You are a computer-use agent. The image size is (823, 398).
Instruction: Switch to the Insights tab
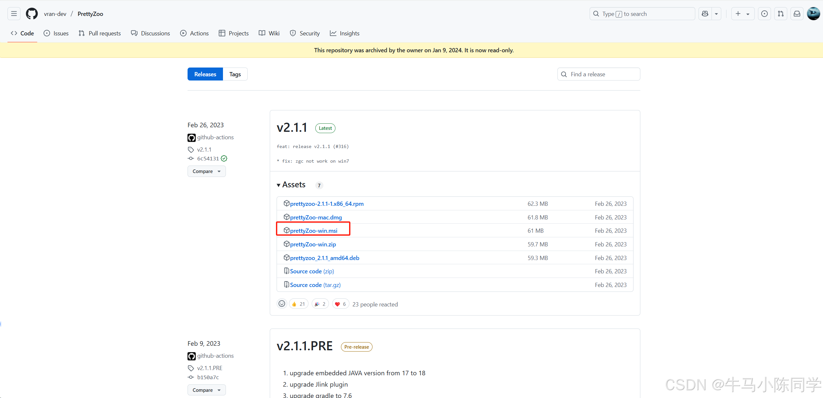pos(345,33)
